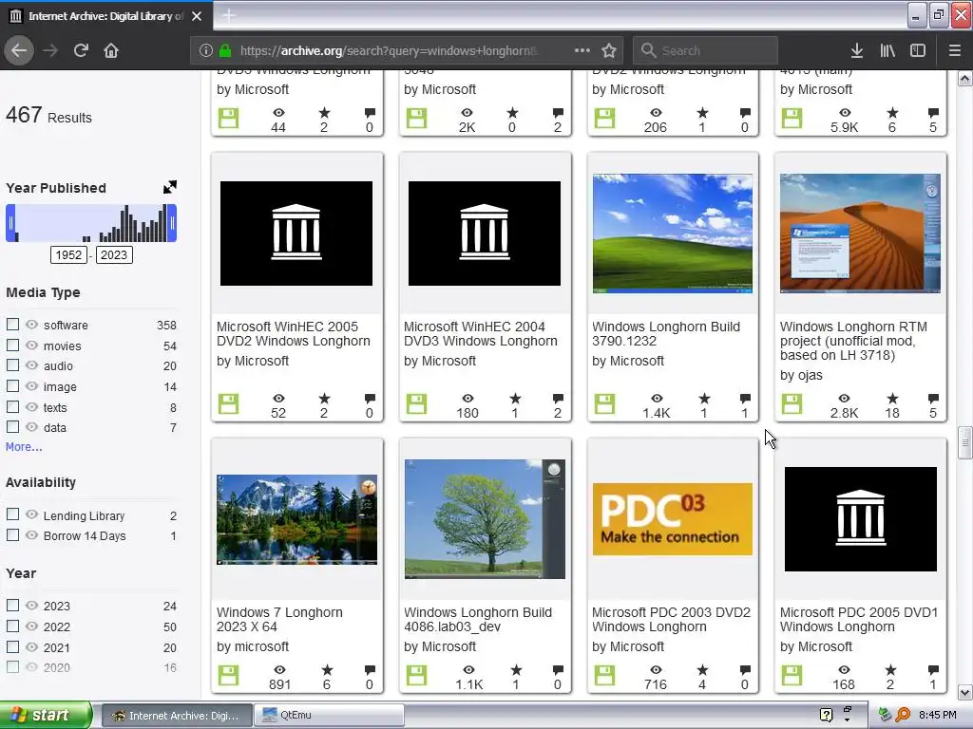
Task: Open Windows Longhorn RTM project title
Action: 853,341
